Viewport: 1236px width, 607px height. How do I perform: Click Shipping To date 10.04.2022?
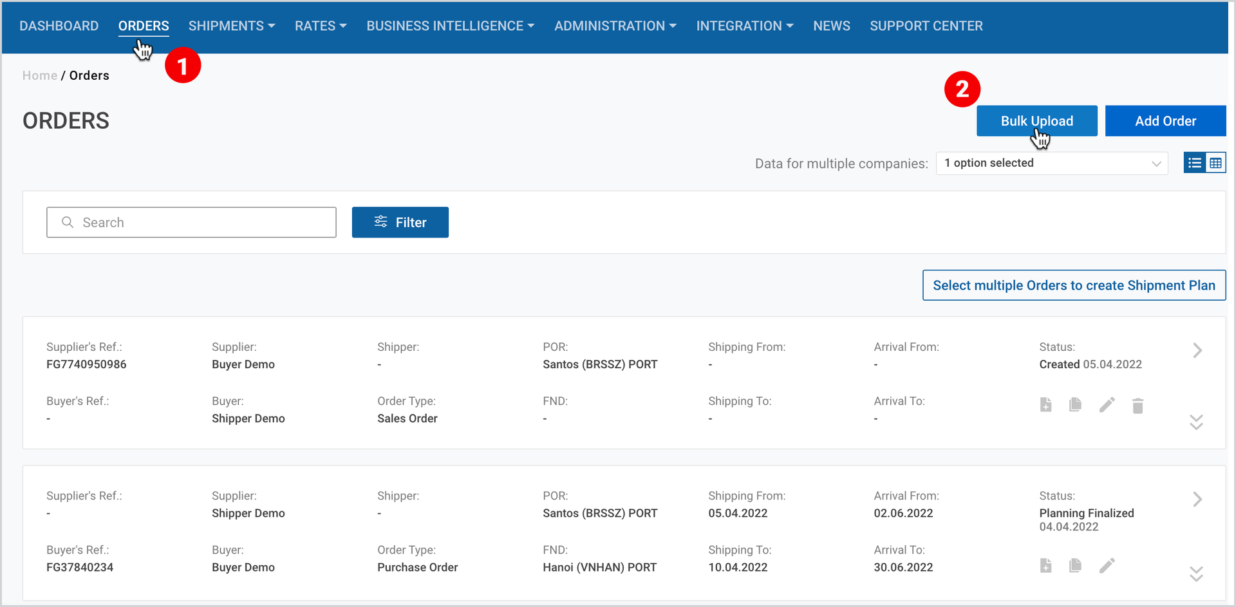pyautogui.click(x=738, y=567)
